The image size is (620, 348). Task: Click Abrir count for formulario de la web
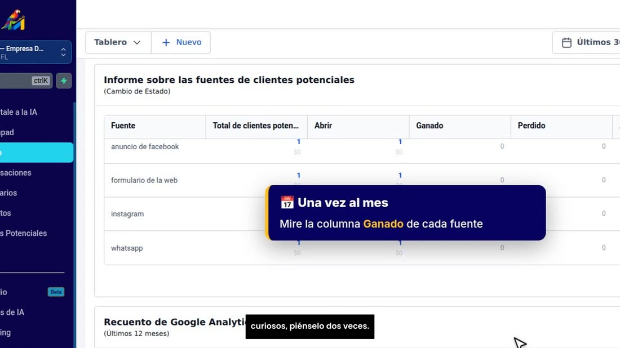pos(400,175)
